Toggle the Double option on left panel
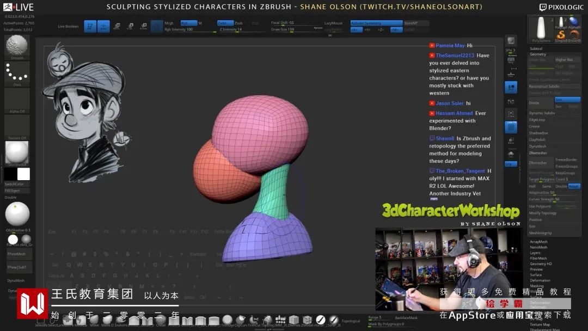The width and height of the screenshot is (588, 331). click(10, 197)
